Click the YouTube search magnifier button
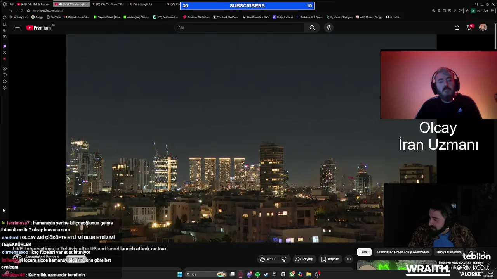This screenshot has width=497, height=279. (x=312, y=28)
